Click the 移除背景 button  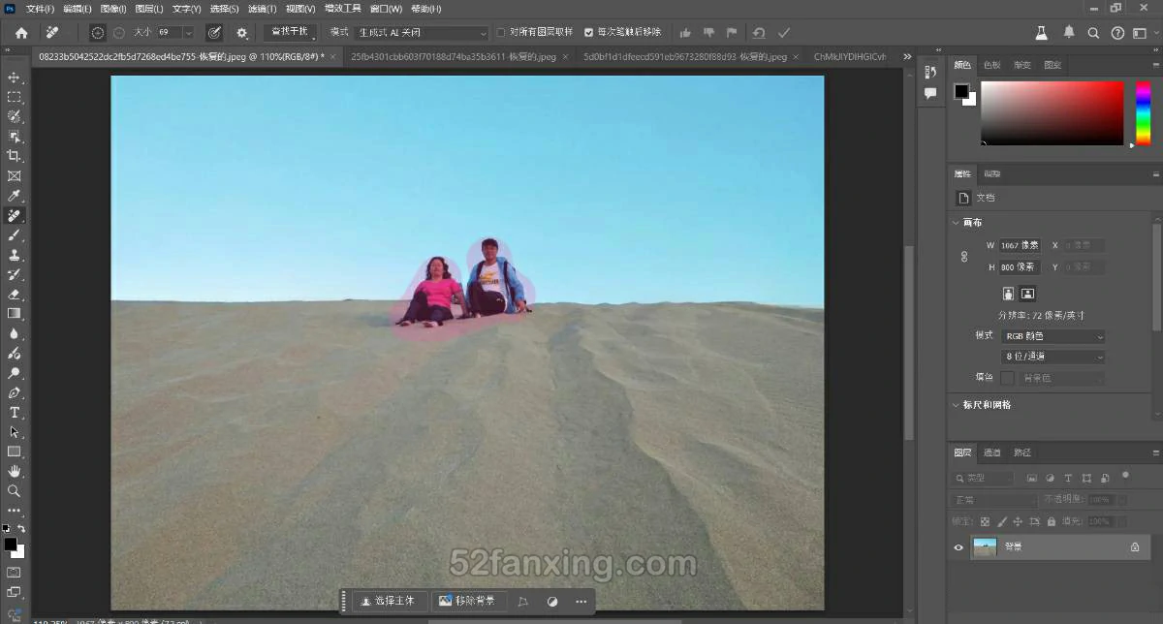click(x=467, y=601)
